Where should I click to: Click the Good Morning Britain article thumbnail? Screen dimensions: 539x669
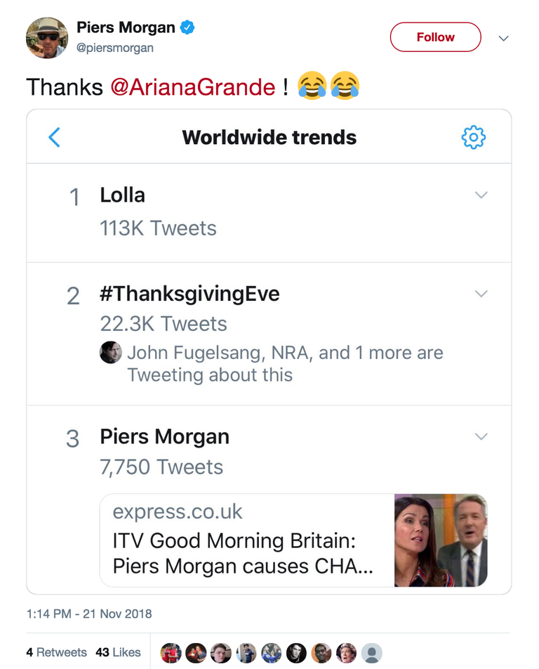click(x=441, y=540)
